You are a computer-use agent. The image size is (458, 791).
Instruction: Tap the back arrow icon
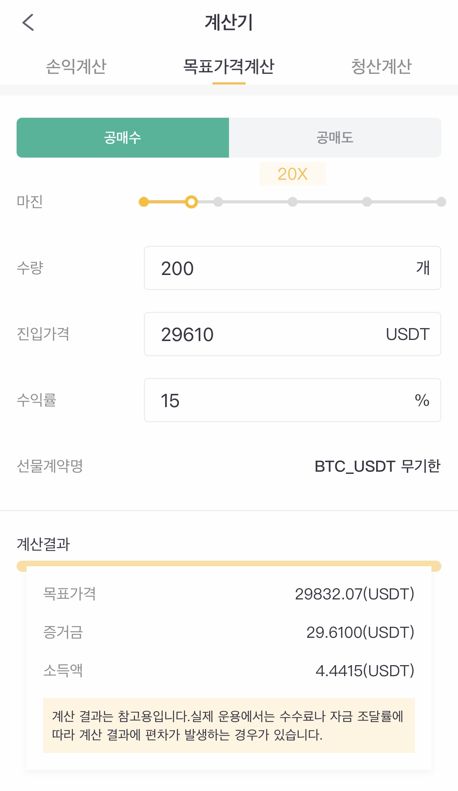(x=28, y=22)
